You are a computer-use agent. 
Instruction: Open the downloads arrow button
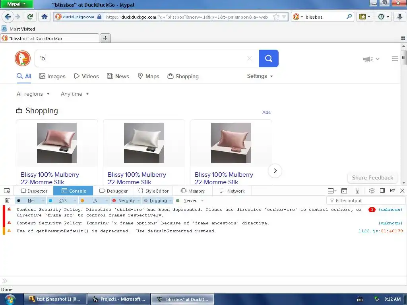pyautogui.click(x=400, y=17)
